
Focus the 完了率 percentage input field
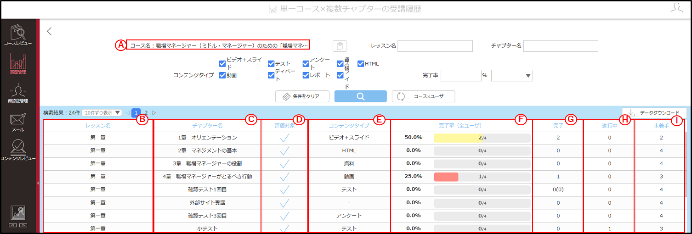click(460, 76)
